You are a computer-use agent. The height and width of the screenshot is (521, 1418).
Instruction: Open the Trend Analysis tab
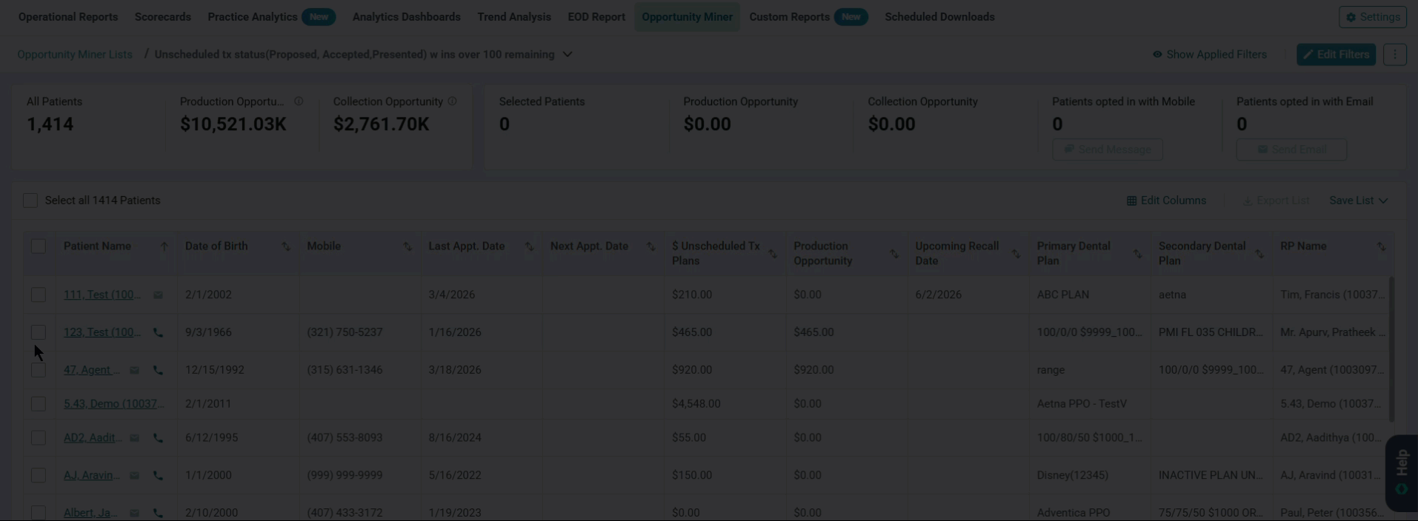point(514,17)
